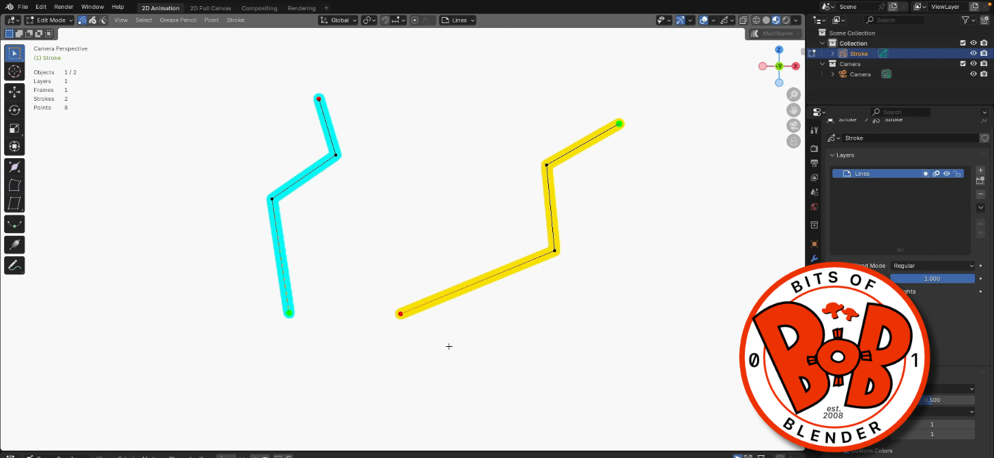Viewport: 994px width, 458px height.
Task: Select the Rotate tool
Action: [x=14, y=110]
